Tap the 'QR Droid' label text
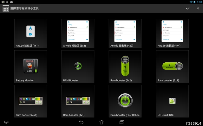This screenshot has width=203, height=126. coord(163,115)
